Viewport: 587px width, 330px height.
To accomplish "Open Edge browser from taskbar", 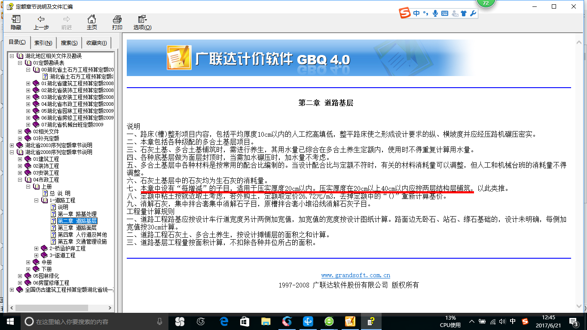I will [x=224, y=321].
